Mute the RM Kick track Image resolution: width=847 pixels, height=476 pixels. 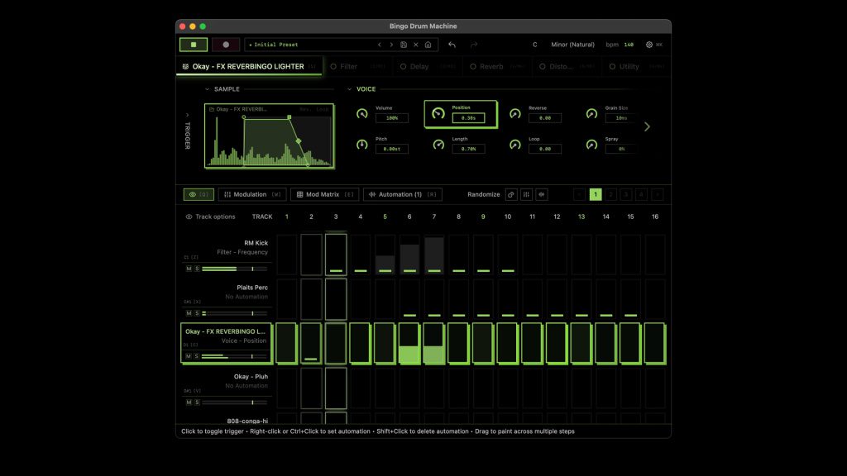click(x=189, y=269)
